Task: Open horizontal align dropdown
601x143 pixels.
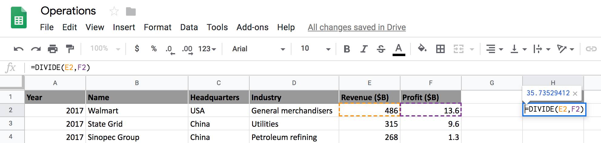Action: (494, 49)
